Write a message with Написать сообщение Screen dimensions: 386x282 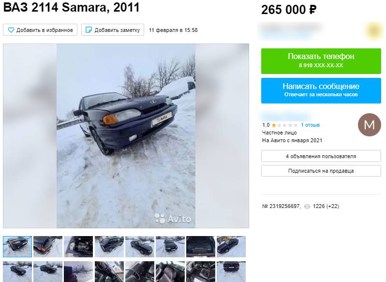(321, 90)
